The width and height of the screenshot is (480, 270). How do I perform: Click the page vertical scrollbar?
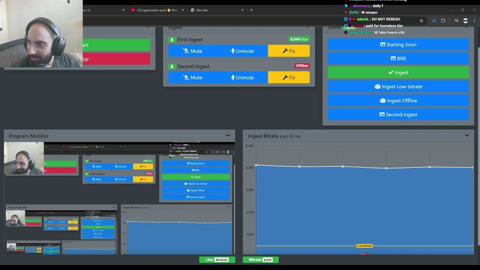(x=478, y=146)
